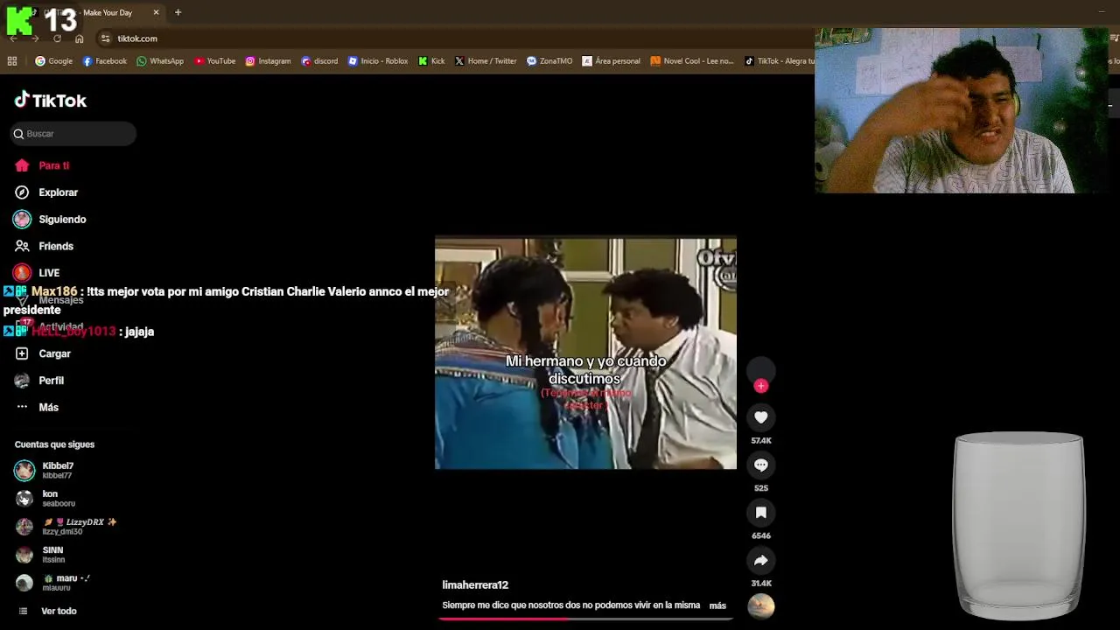Open Kick bookmark
This screenshot has width=1120, height=630.
431,61
